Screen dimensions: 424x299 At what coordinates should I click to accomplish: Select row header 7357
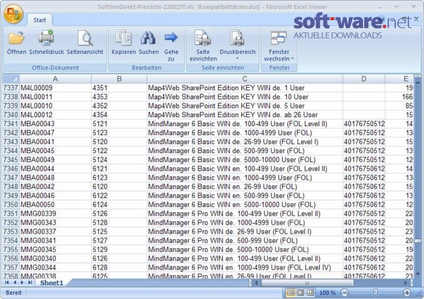coord(11,267)
